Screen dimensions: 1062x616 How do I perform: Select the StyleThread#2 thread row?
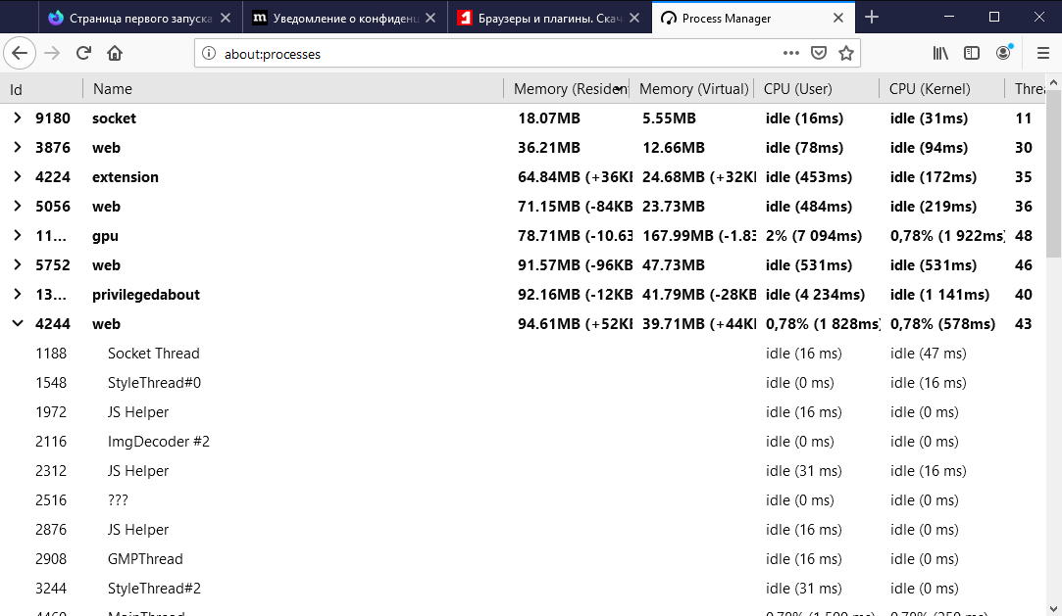pyautogui.click(x=523, y=589)
